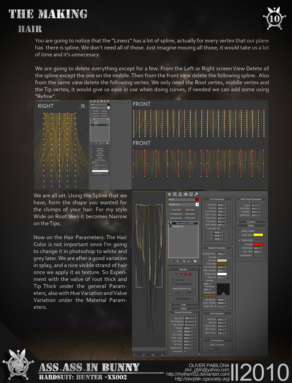Collapse the General Parameters rollout
This screenshot has width=292, height=383.
pyautogui.click(x=183, y=312)
